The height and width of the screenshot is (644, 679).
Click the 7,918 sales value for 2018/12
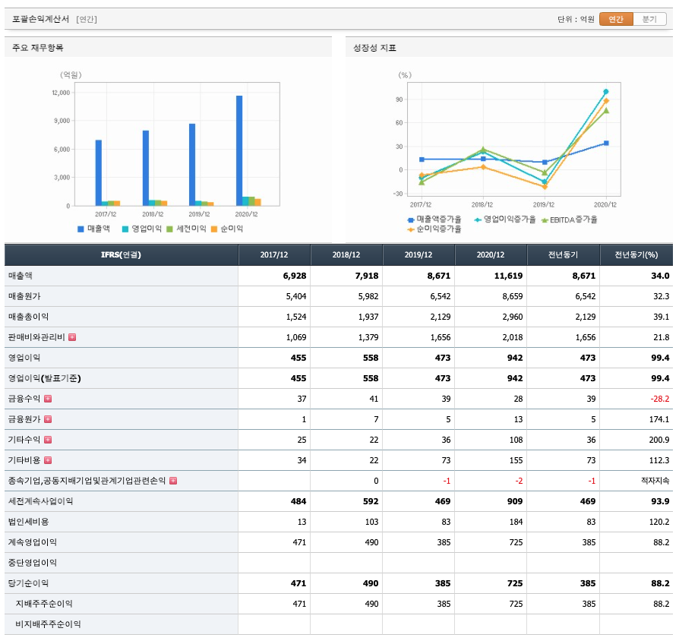pos(367,276)
